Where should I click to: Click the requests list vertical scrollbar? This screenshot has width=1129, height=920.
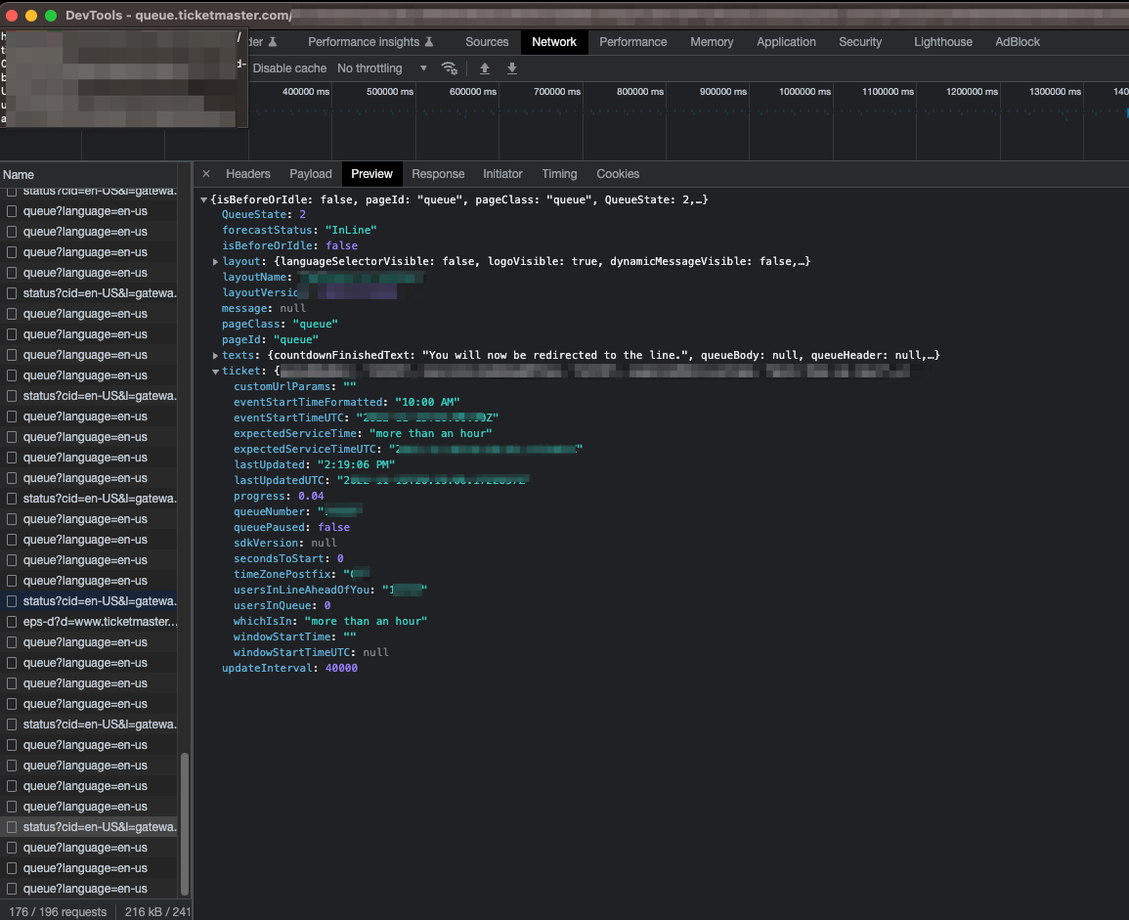[185, 823]
